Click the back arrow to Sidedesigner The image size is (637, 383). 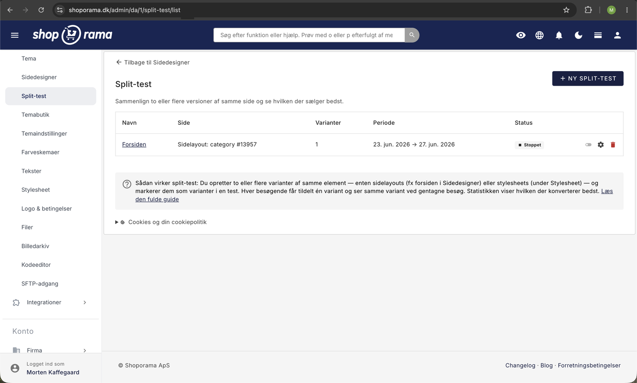pyautogui.click(x=119, y=62)
